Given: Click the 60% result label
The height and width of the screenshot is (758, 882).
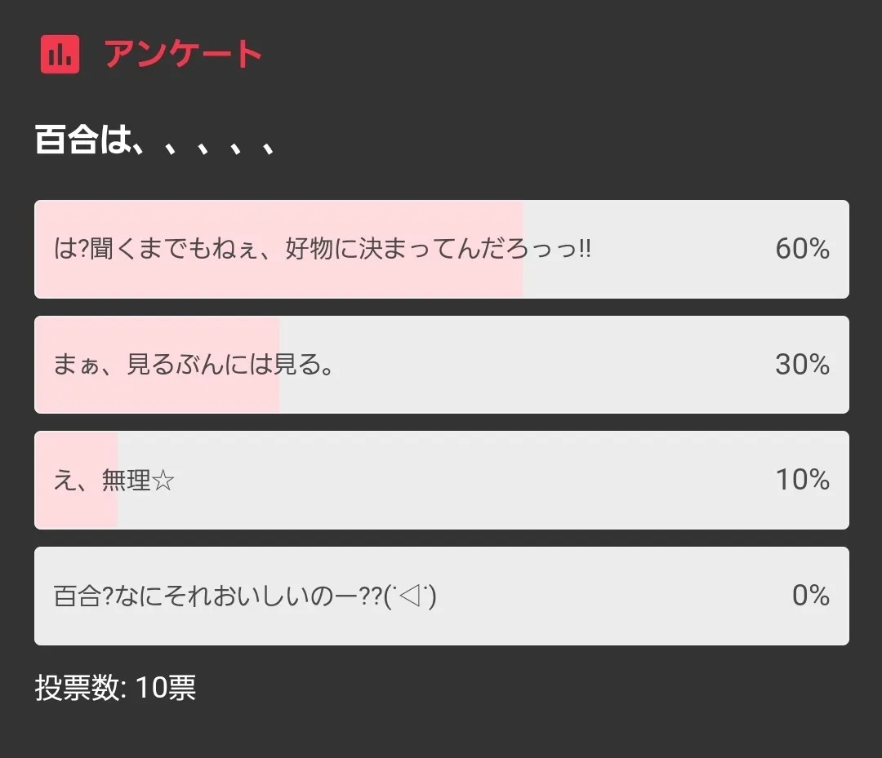Looking at the screenshot, I should click(802, 249).
